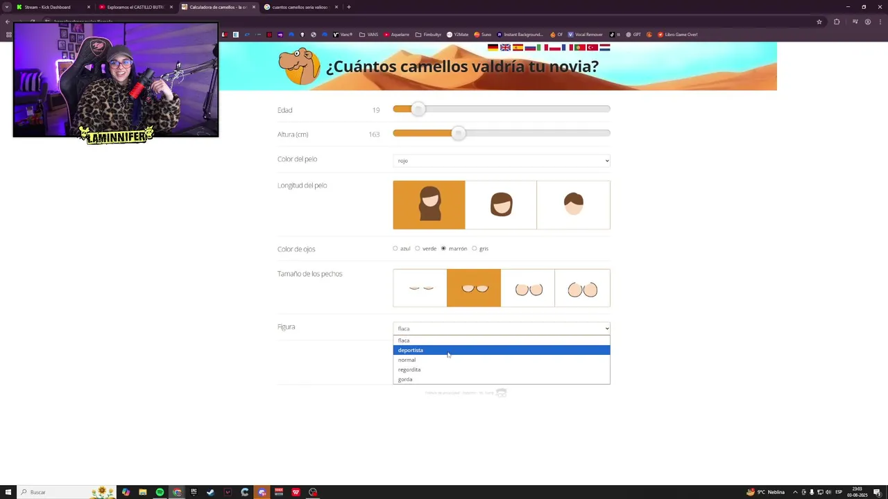Image resolution: width=888 pixels, height=499 pixels.
Task: Switch to the cuantos camellos seria valioso tab
Action: (x=301, y=7)
